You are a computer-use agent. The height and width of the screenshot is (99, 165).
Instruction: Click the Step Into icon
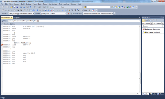72,10
